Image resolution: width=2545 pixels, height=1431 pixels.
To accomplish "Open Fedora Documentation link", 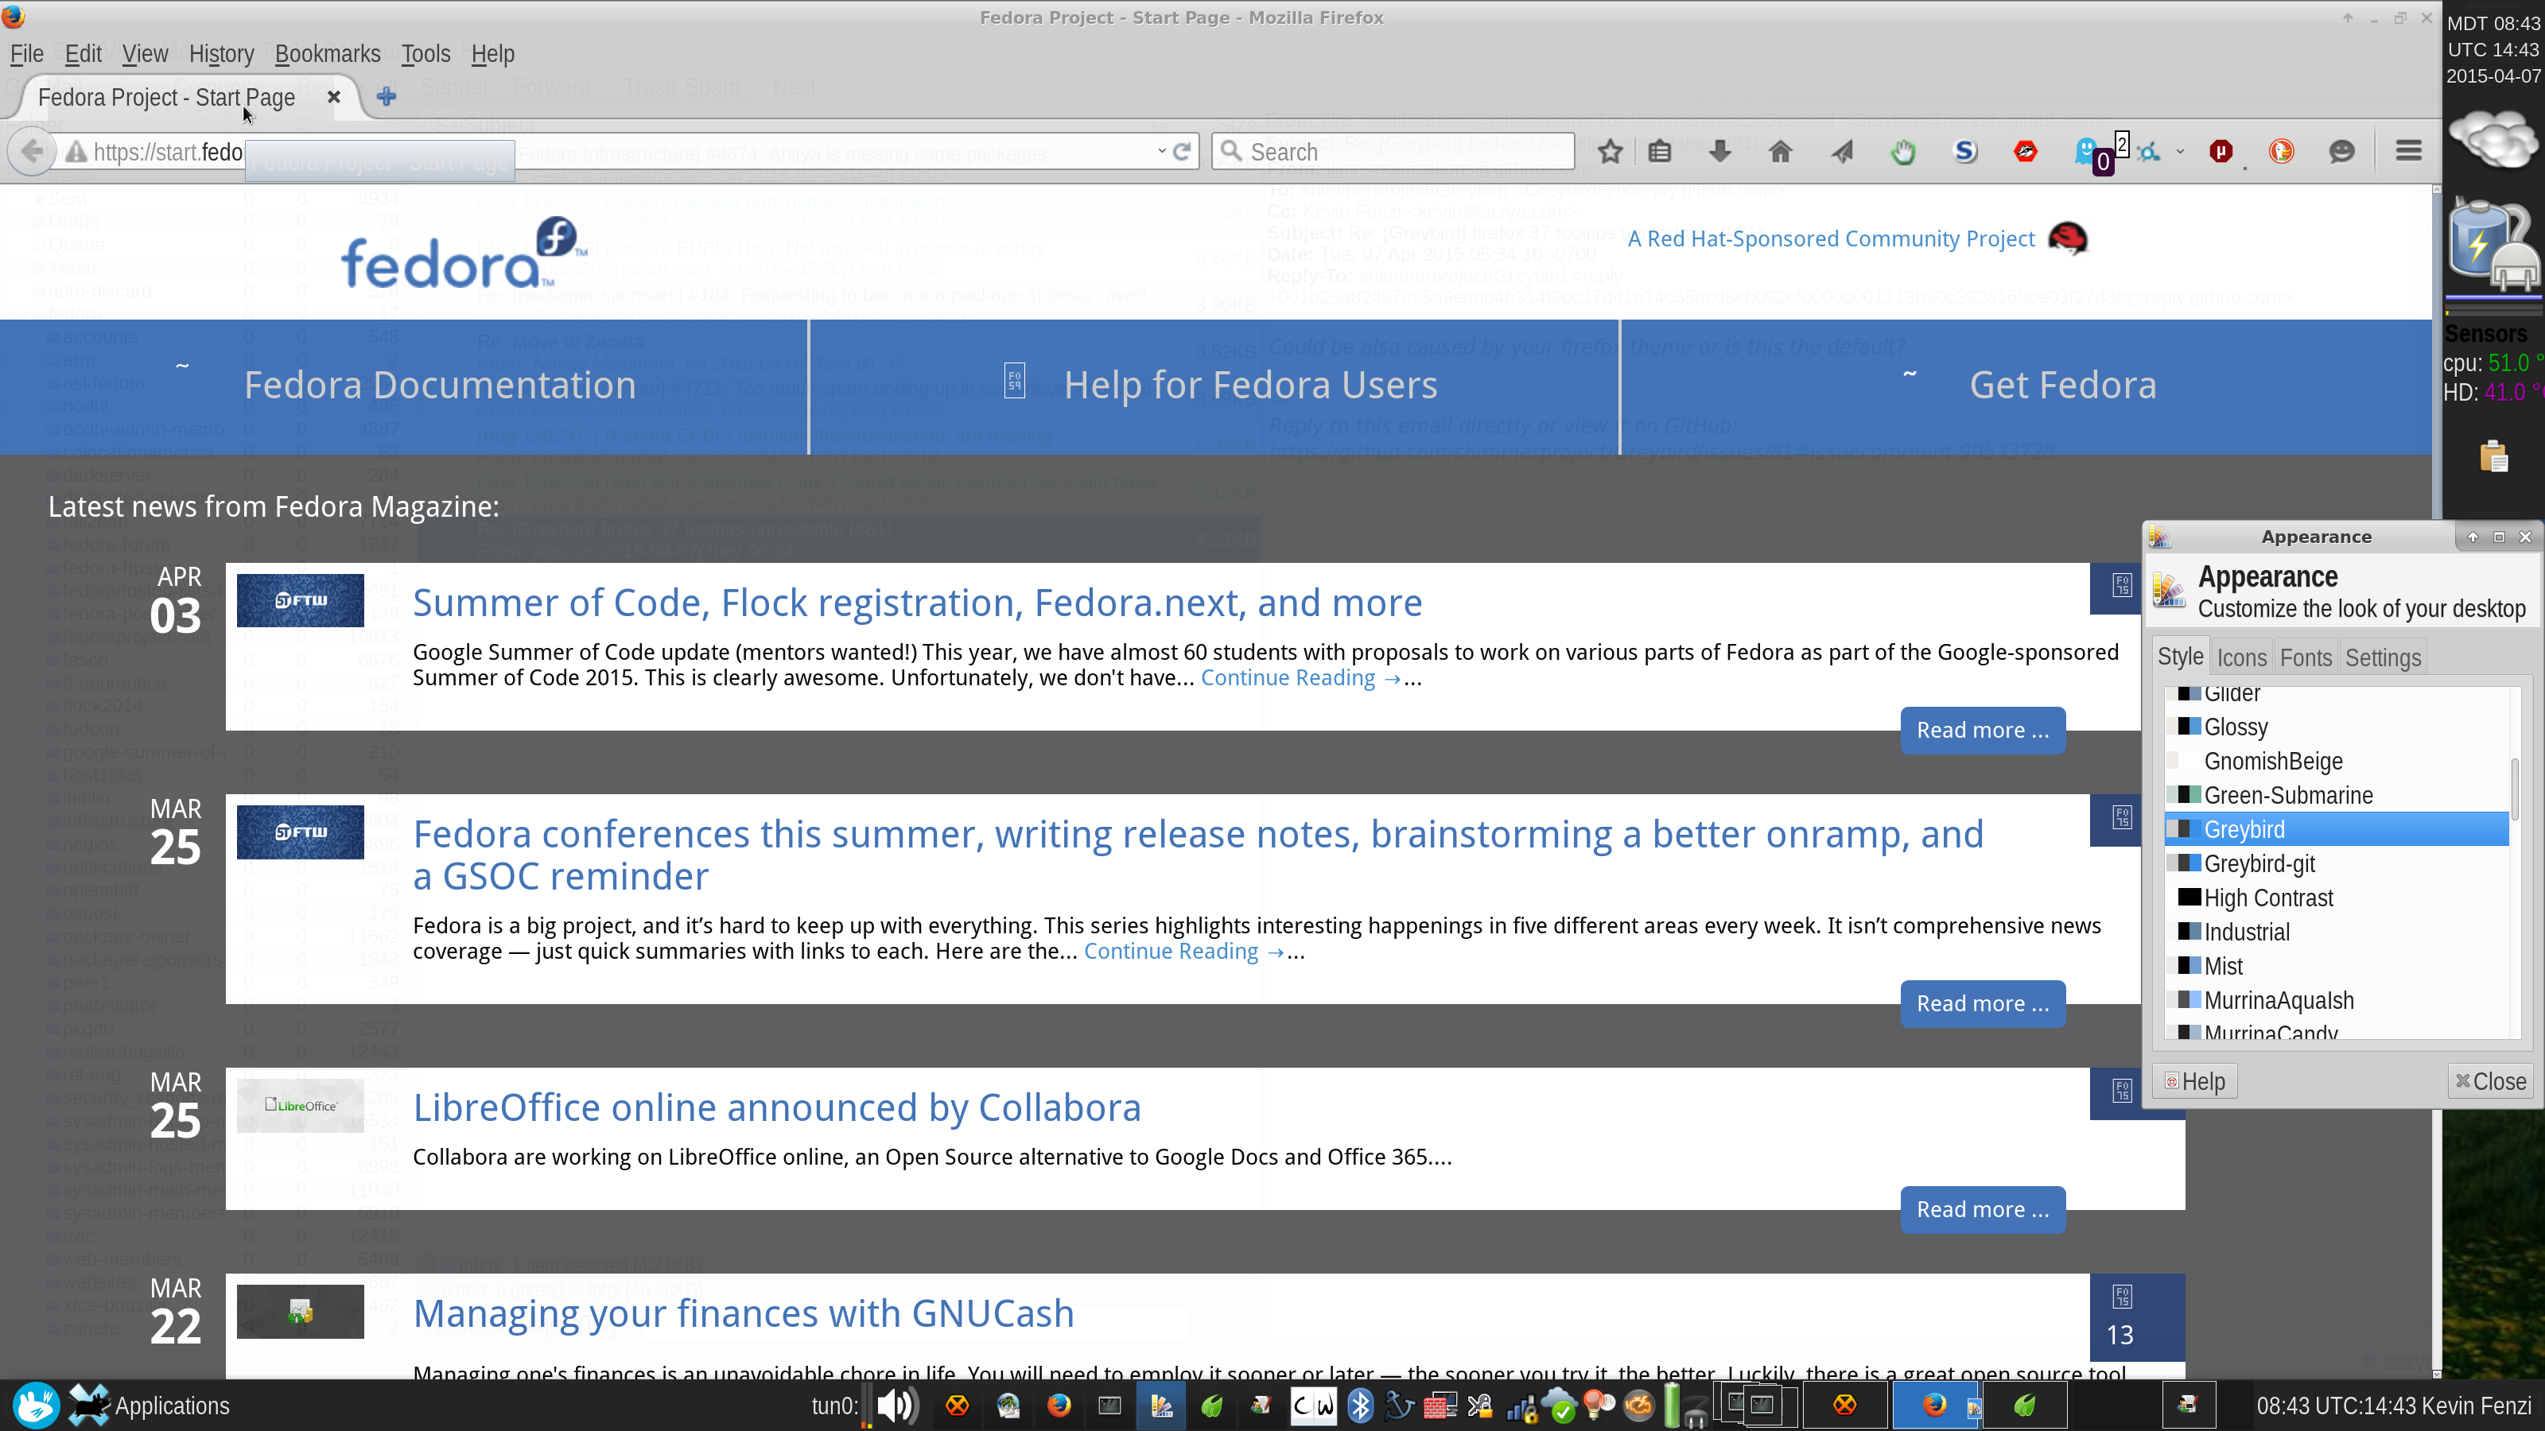I will coord(439,385).
